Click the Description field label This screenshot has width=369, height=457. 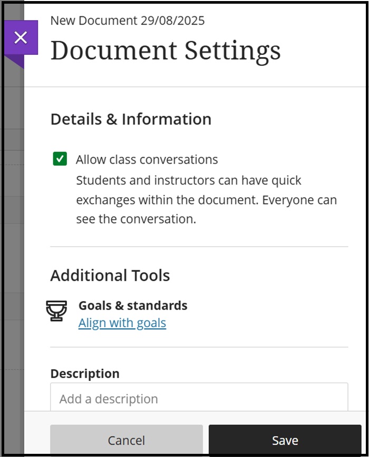point(85,374)
